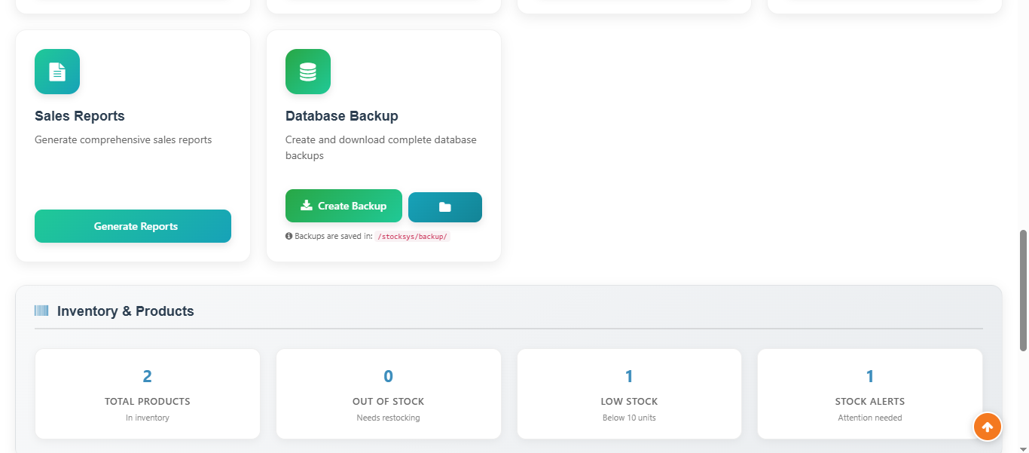
Task: Open the Stock Alerts card
Action: (x=870, y=393)
